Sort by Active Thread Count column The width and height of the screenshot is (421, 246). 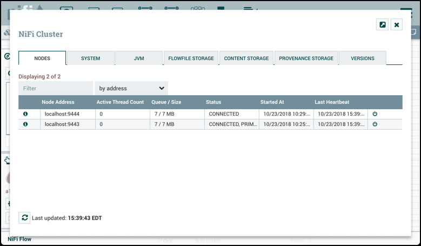(121, 102)
